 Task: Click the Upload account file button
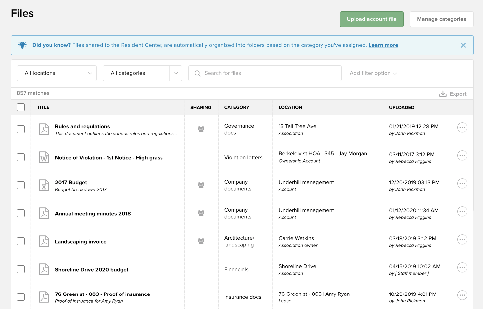371,19
